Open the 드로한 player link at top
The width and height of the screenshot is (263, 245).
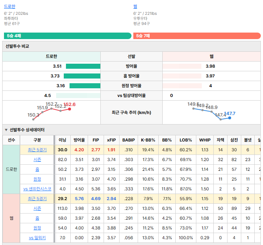click(9, 7)
